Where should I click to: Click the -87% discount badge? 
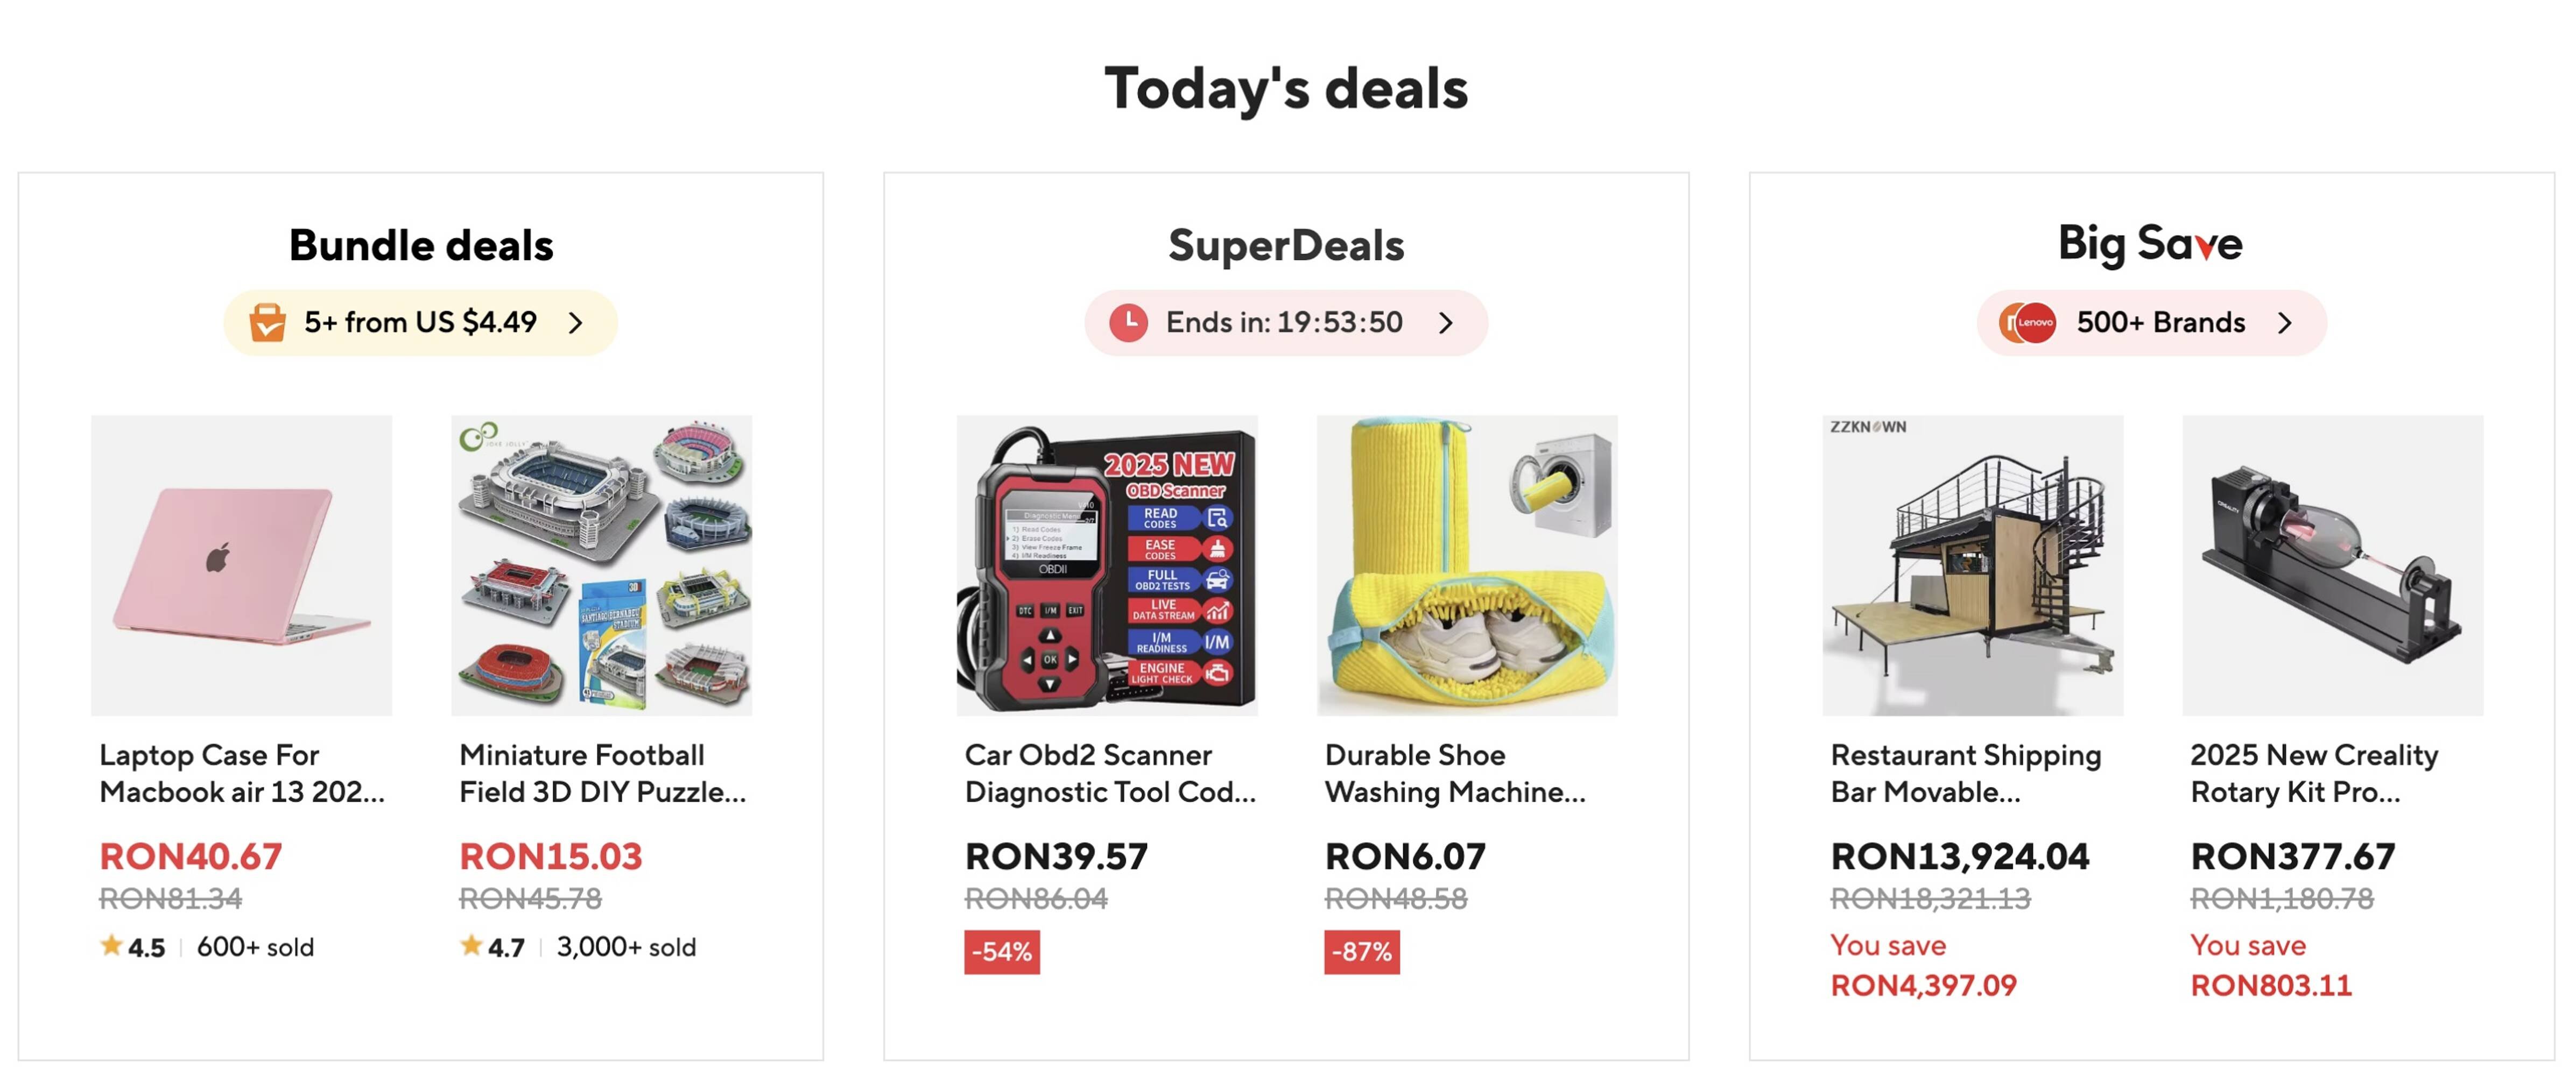(x=1361, y=951)
